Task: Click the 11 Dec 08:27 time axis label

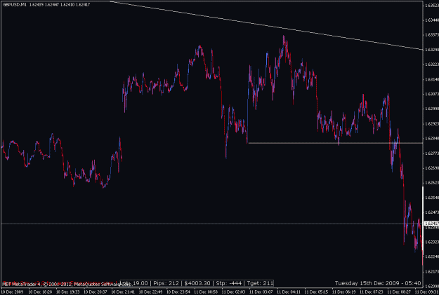Action: tap(399, 291)
